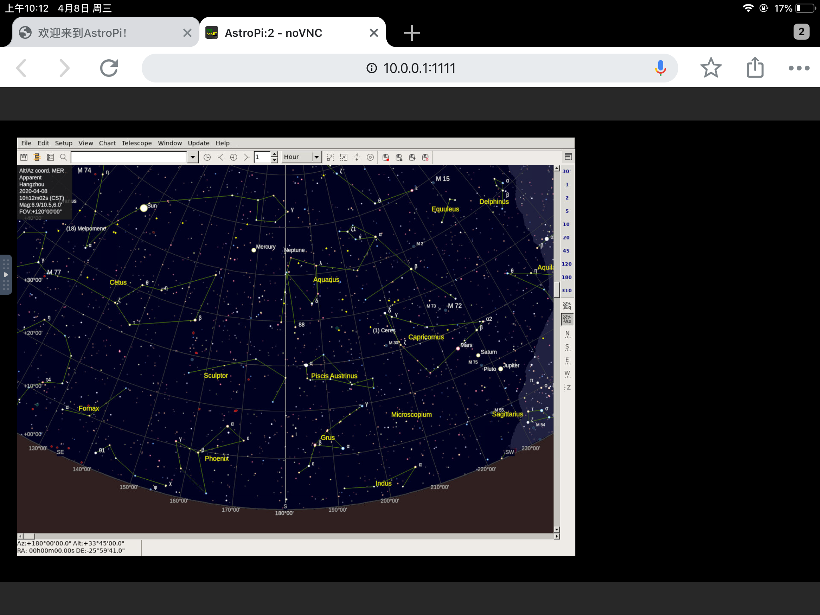Set field of view to 45 degrees

(567, 251)
